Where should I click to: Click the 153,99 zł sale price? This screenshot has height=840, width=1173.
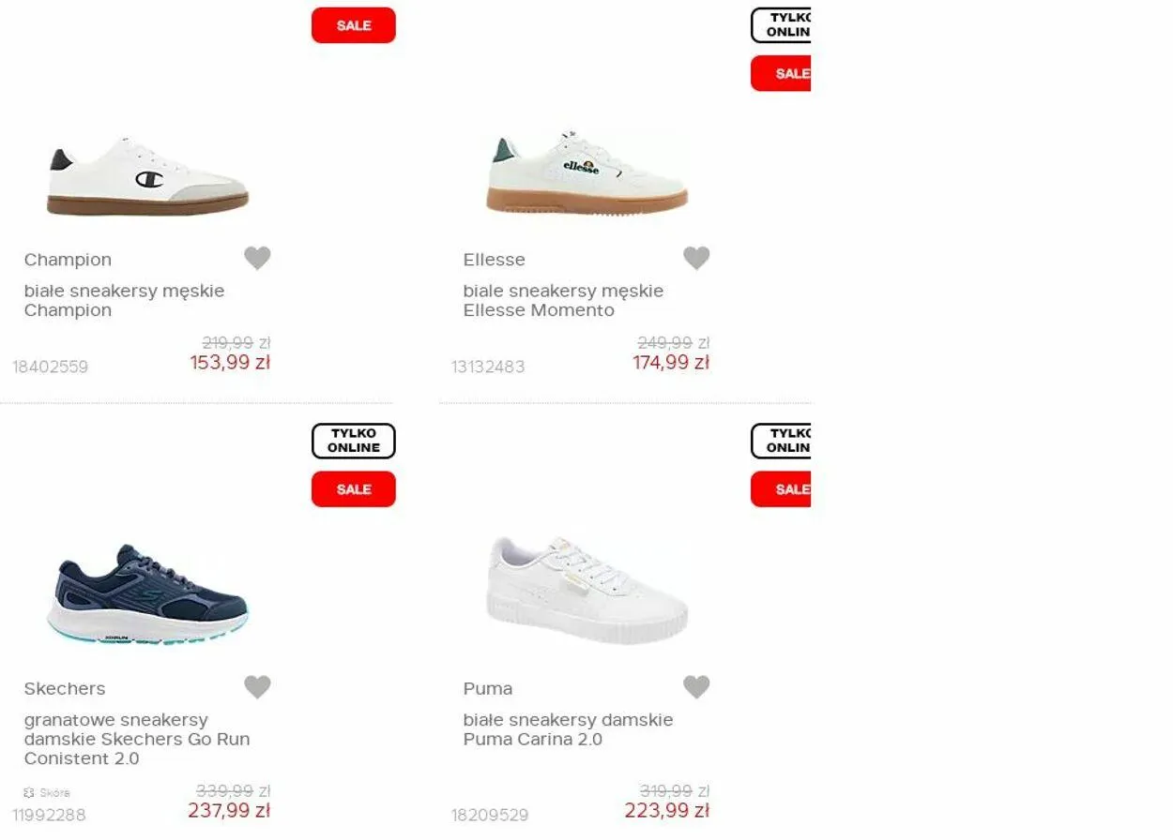pyautogui.click(x=230, y=363)
